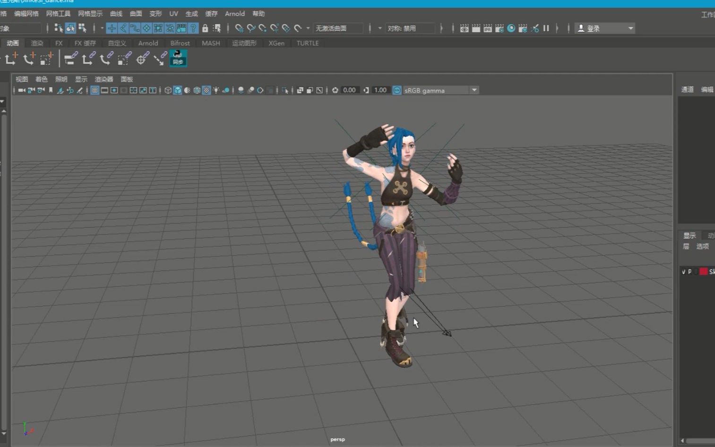The width and height of the screenshot is (715, 447).
Task: Open the 登录 sign-in dropdown
Action: click(x=605, y=28)
